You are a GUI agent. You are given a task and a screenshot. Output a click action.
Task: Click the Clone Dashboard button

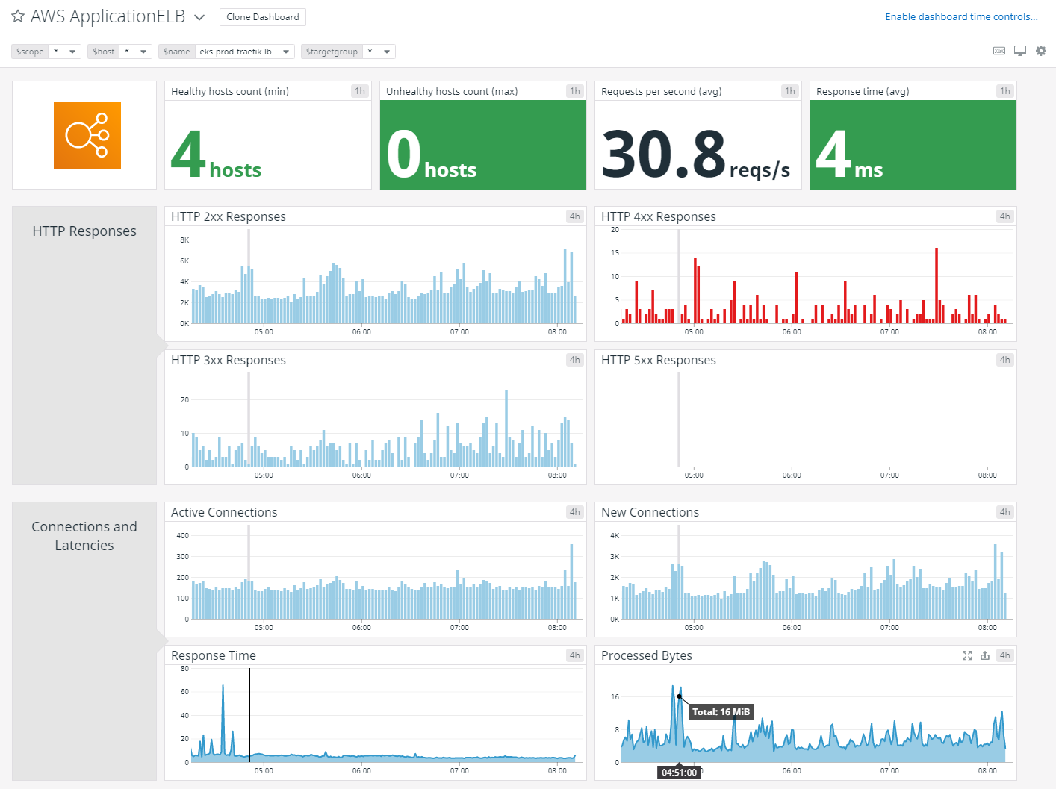click(x=262, y=16)
